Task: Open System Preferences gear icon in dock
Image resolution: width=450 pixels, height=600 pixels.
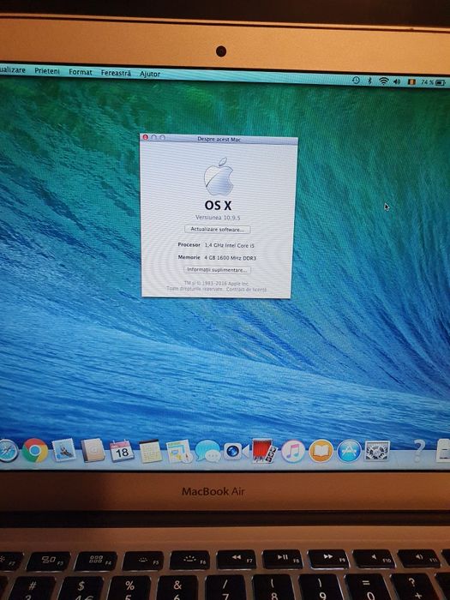Action: pyautogui.click(x=377, y=450)
